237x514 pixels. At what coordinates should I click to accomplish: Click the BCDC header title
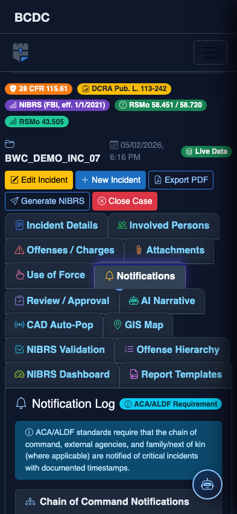click(x=32, y=17)
